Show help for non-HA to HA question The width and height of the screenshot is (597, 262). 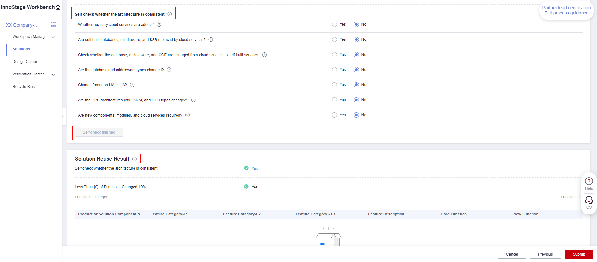132,85
